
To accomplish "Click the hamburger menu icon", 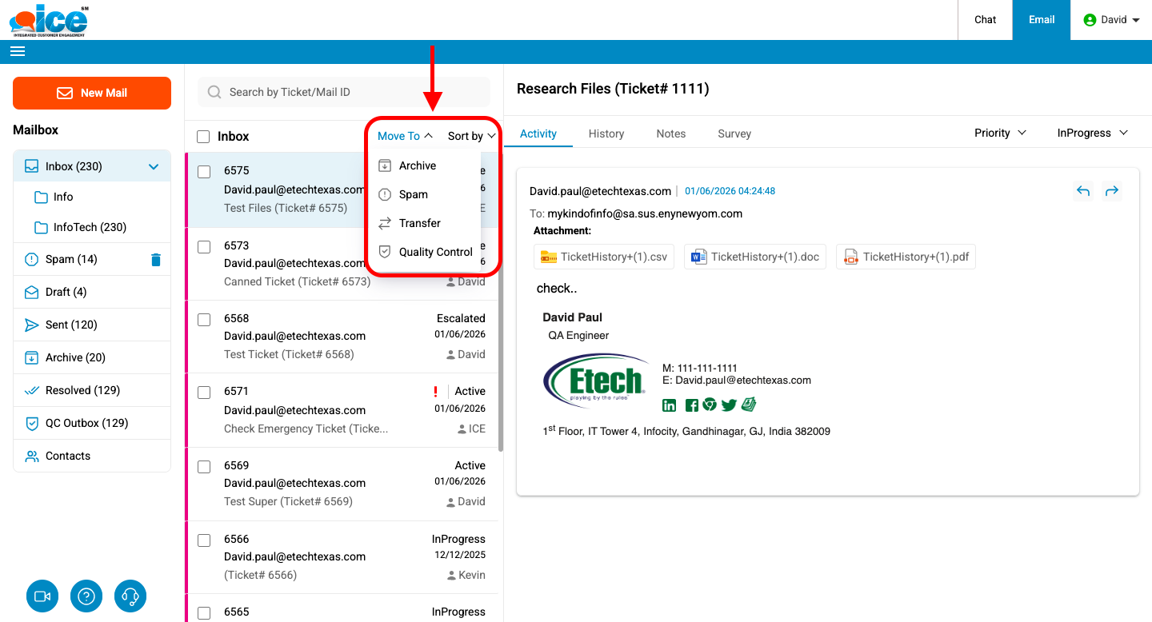I will 18,51.
